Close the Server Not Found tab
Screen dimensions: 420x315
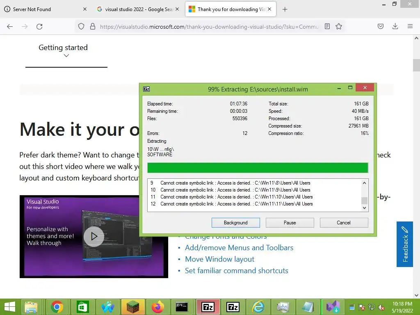85,9
